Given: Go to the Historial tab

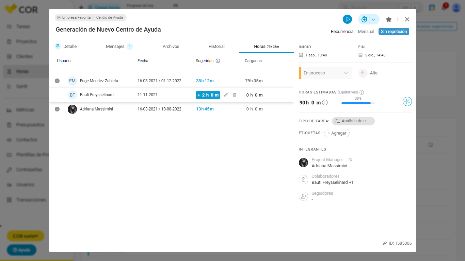Looking at the screenshot, I should point(217,47).
